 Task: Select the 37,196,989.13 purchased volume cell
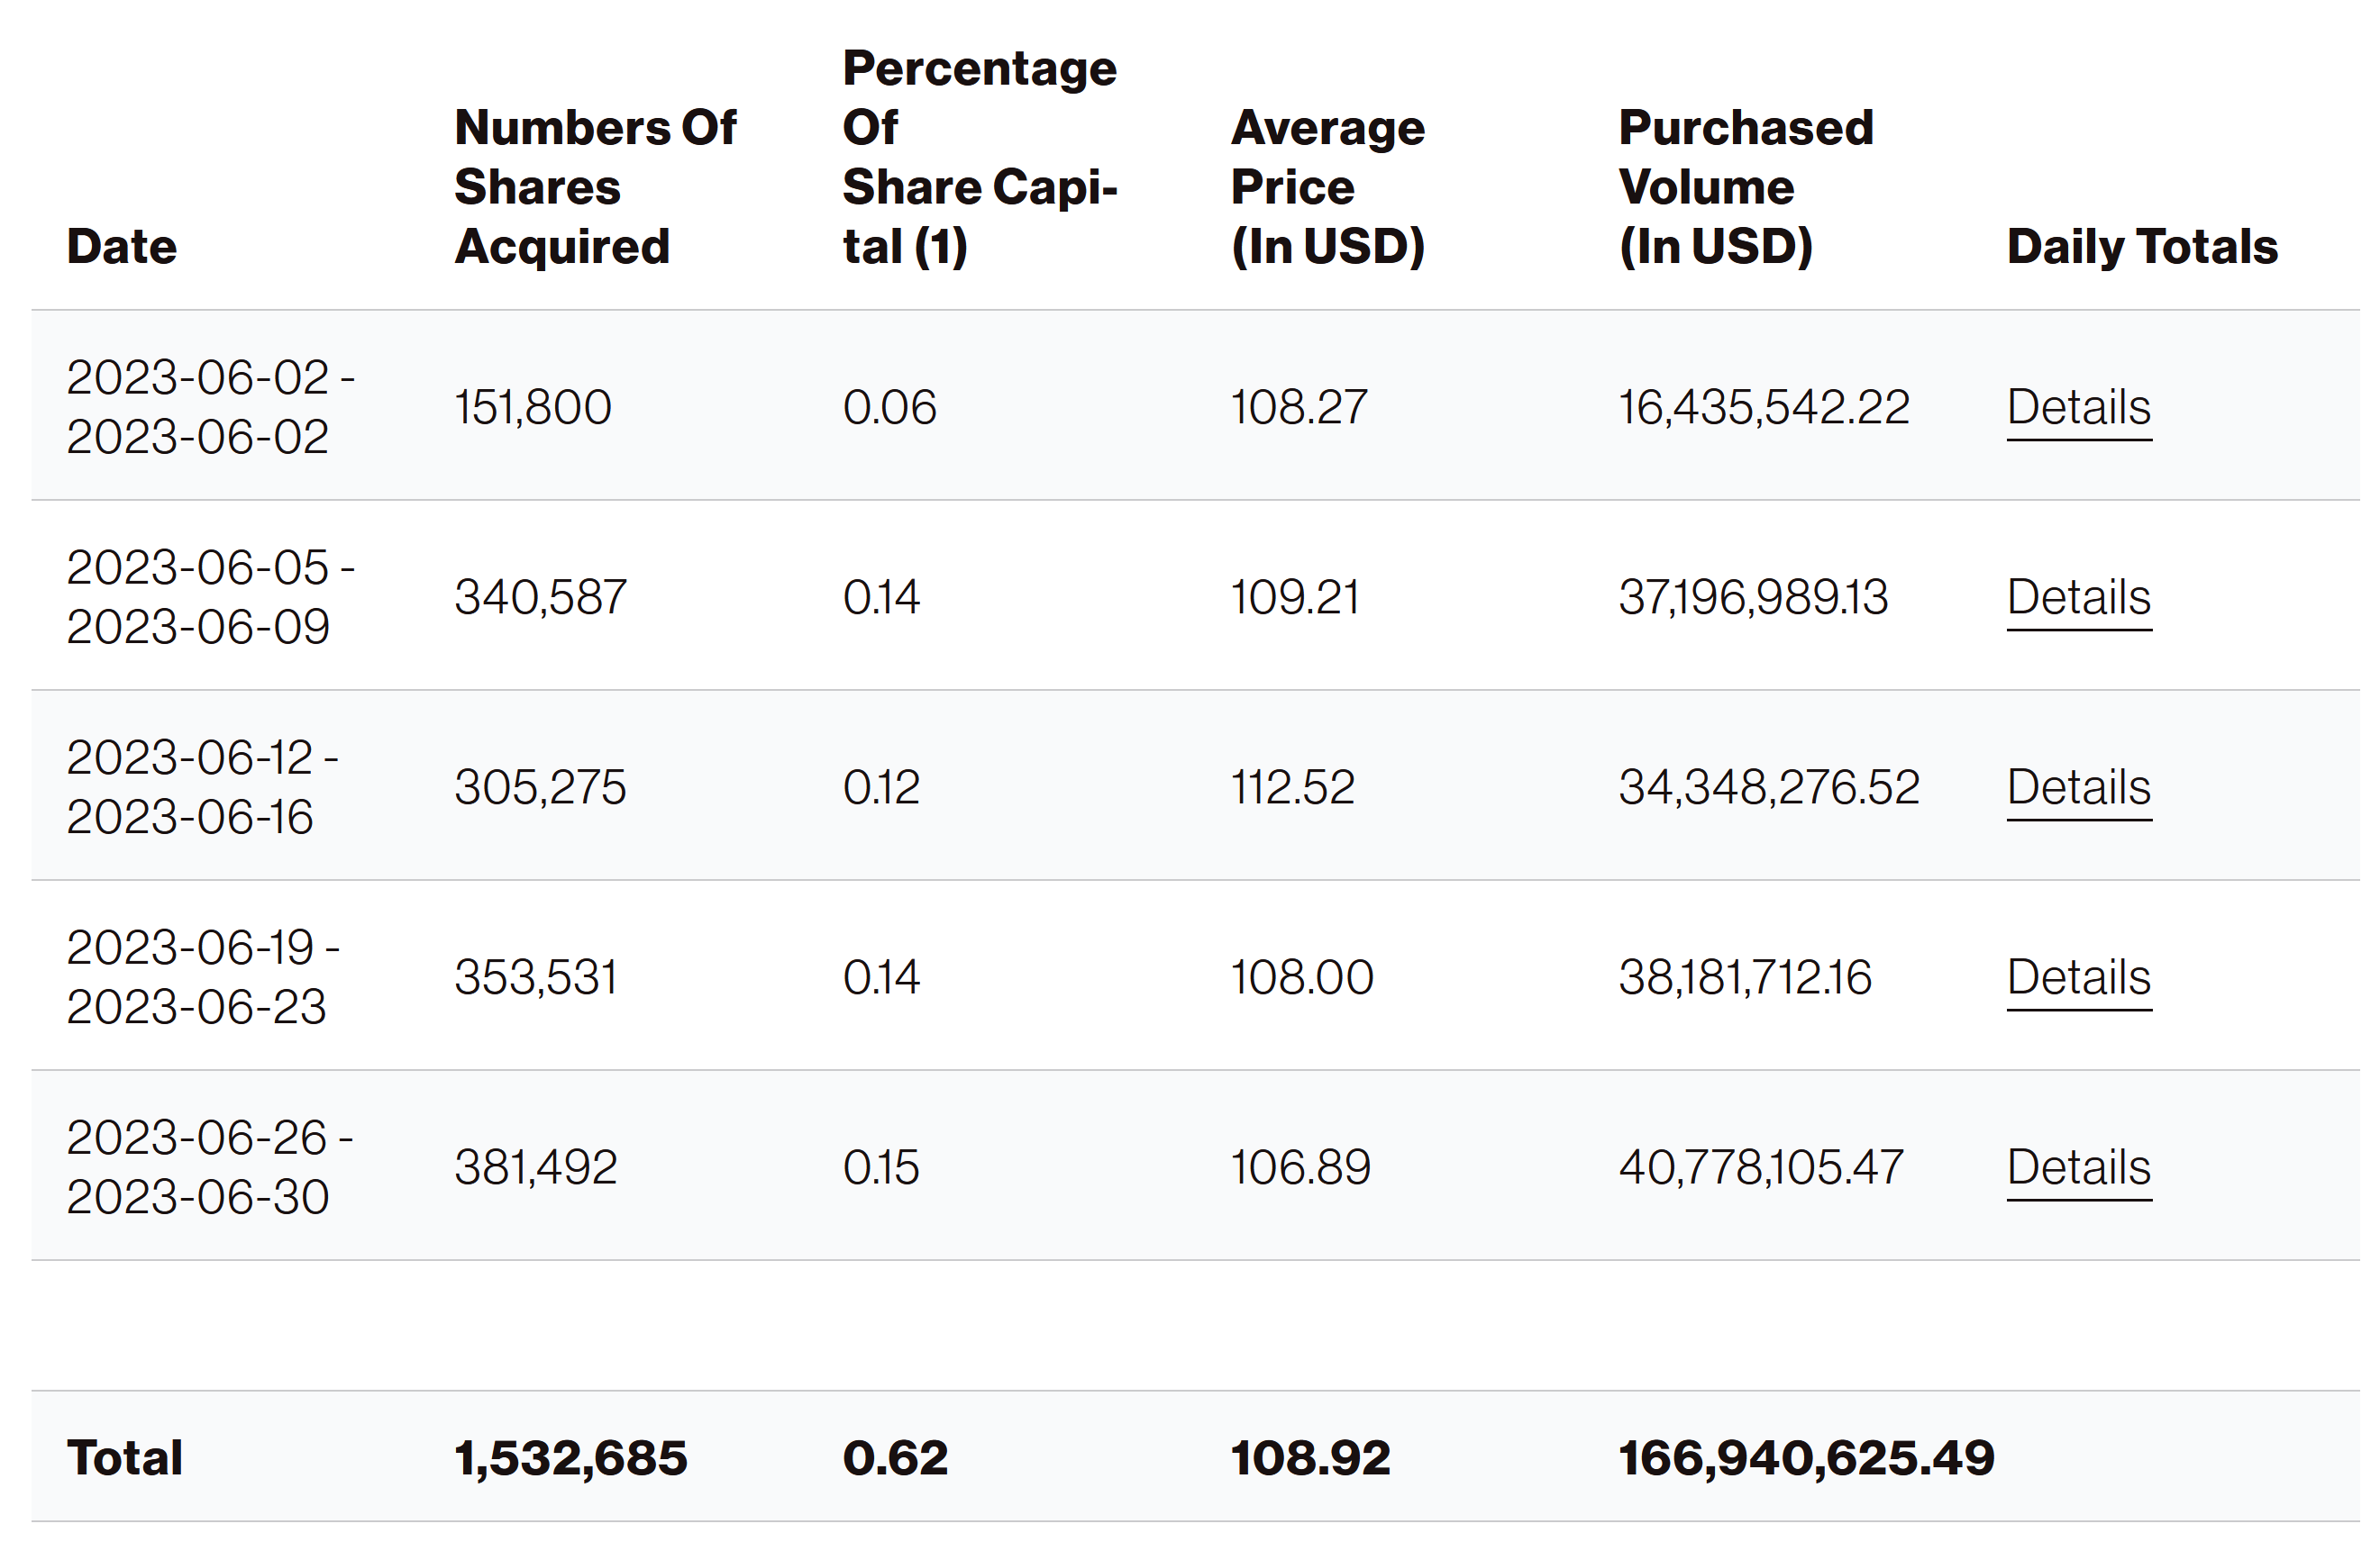point(1753,597)
